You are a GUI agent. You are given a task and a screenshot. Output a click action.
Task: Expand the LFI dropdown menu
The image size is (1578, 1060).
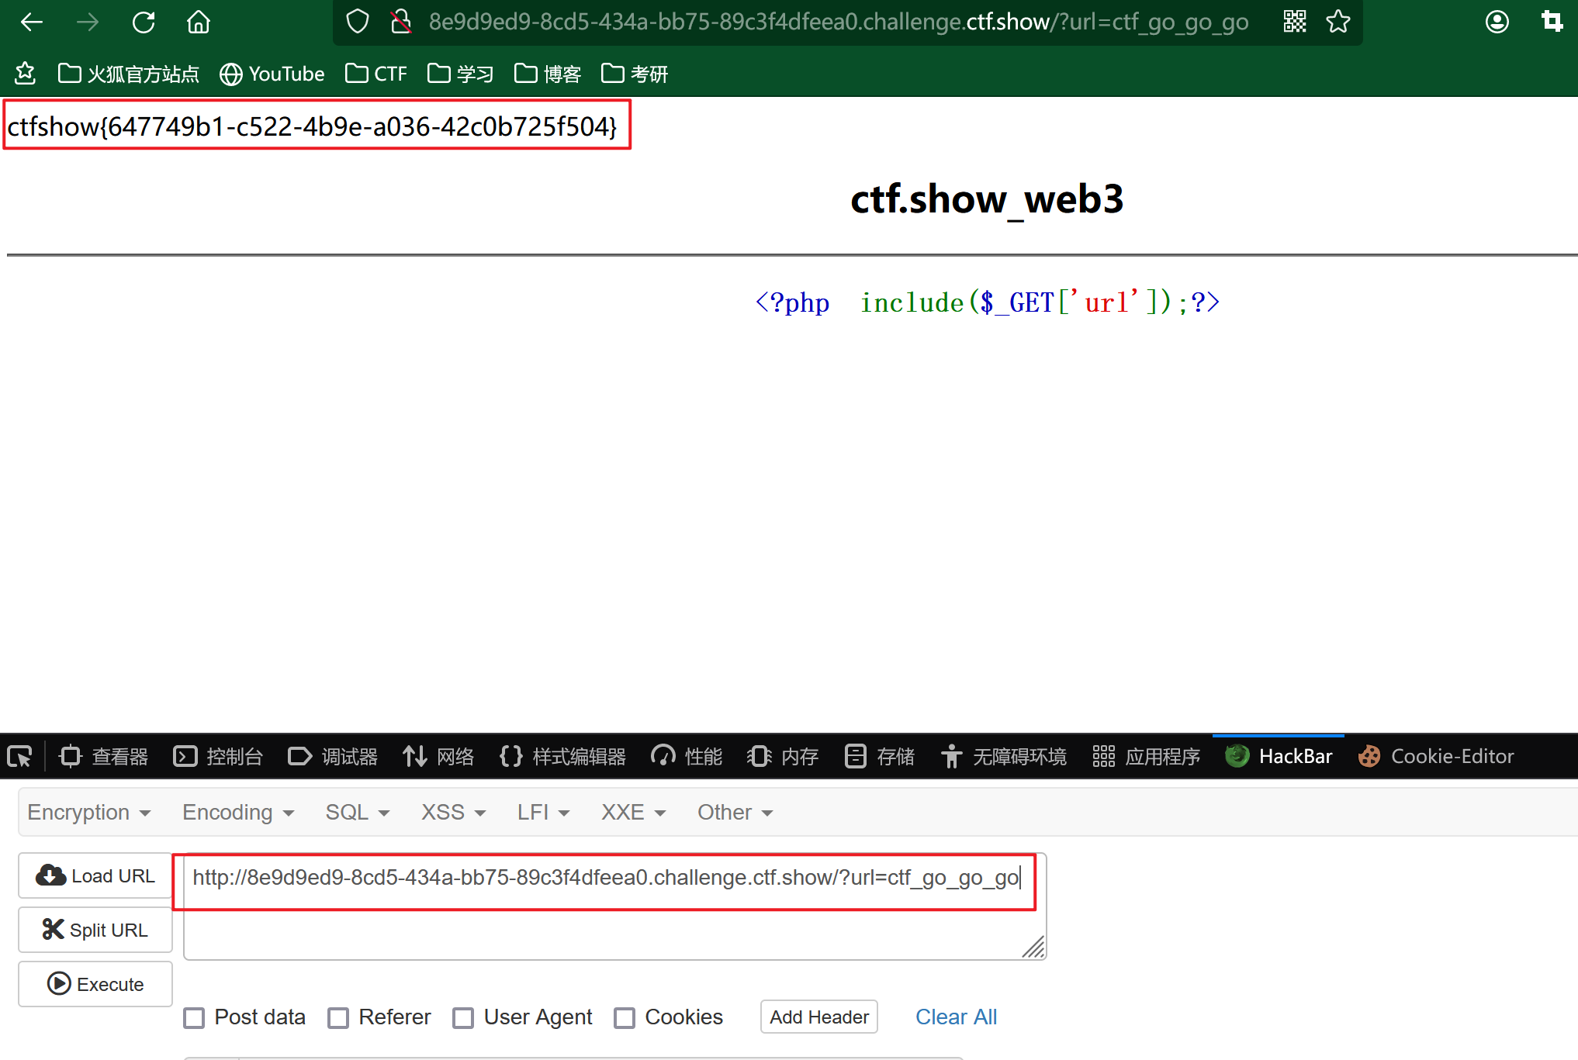coord(543,812)
